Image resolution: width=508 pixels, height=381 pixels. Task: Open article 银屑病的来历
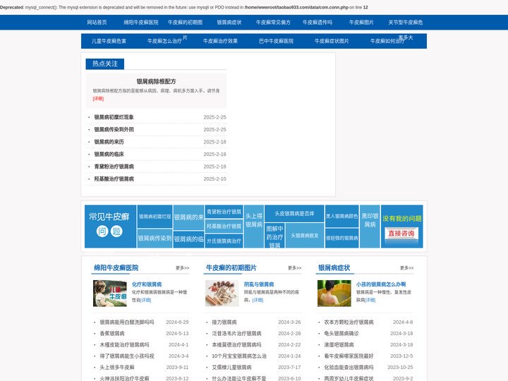pos(109,142)
